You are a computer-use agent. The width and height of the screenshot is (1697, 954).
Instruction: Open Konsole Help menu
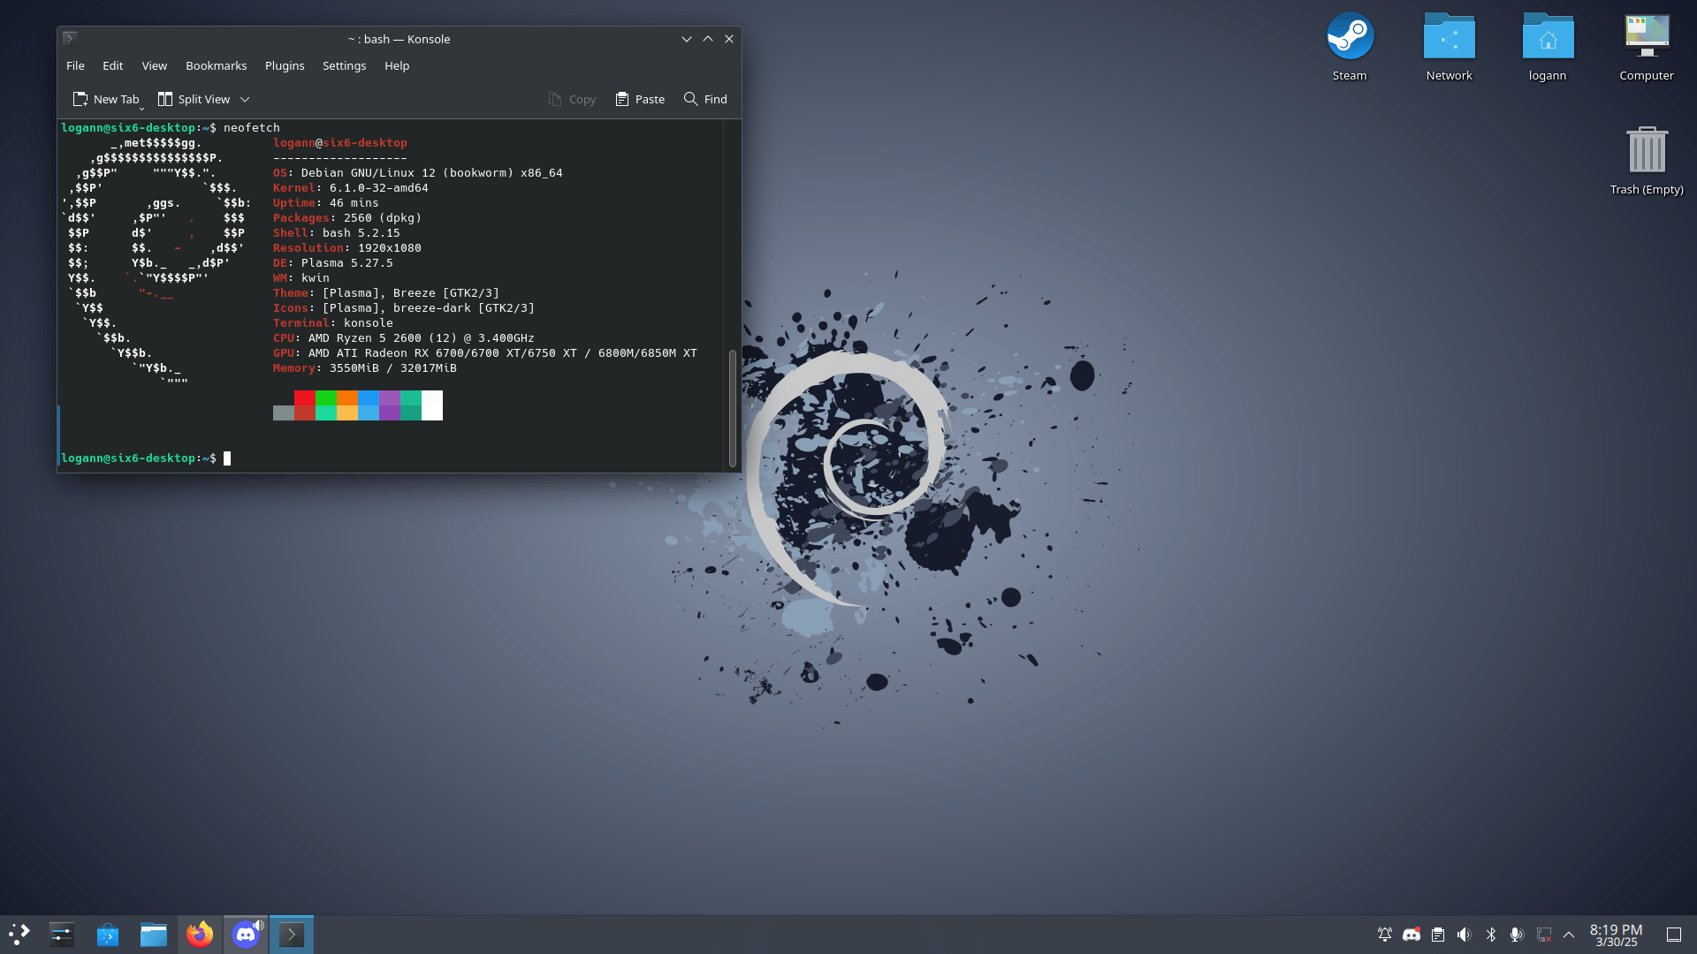[x=397, y=65]
